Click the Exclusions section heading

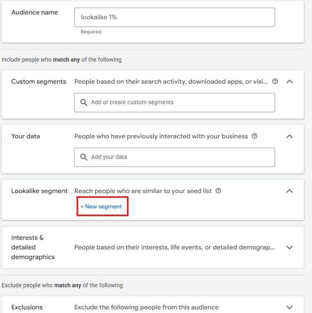point(27,307)
